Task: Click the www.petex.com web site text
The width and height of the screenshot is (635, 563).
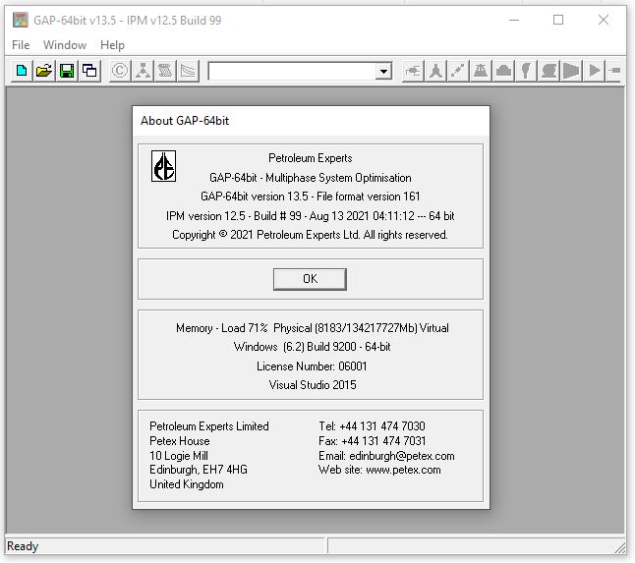Action: pyautogui.click(x=403, y=470)
